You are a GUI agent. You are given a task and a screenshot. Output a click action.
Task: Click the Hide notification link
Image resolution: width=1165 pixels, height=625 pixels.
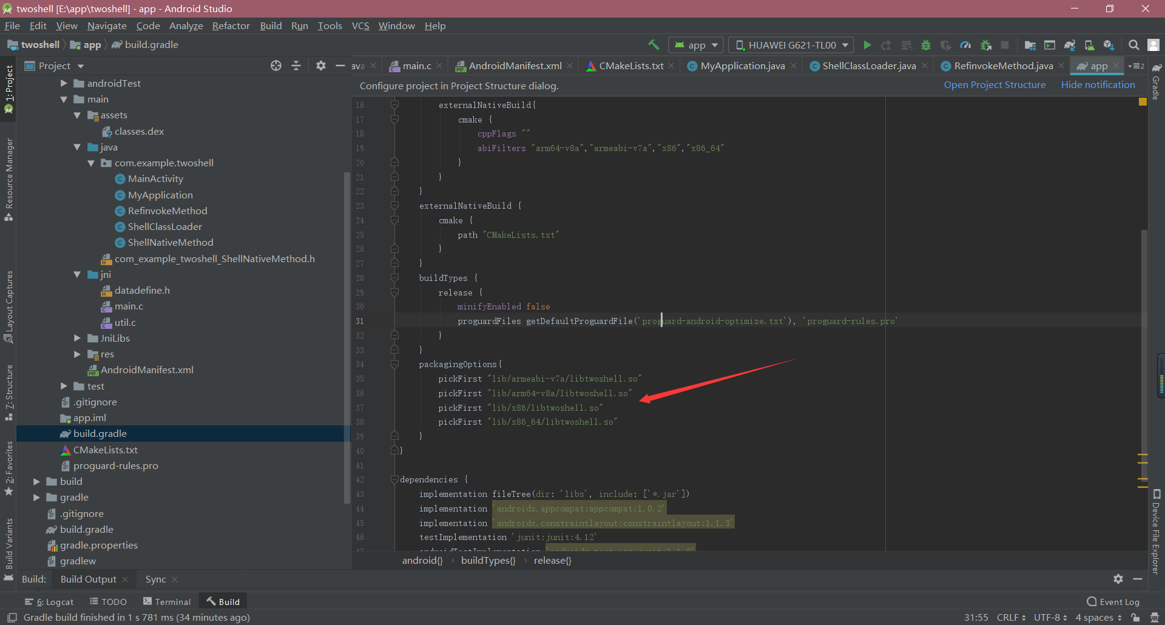coord(1098,85)
